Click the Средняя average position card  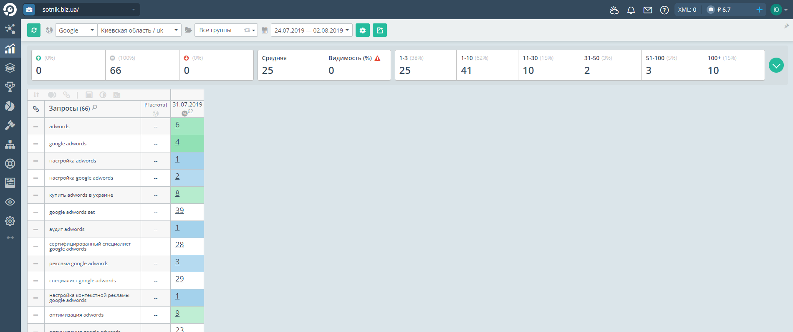[x=291, y=65]
